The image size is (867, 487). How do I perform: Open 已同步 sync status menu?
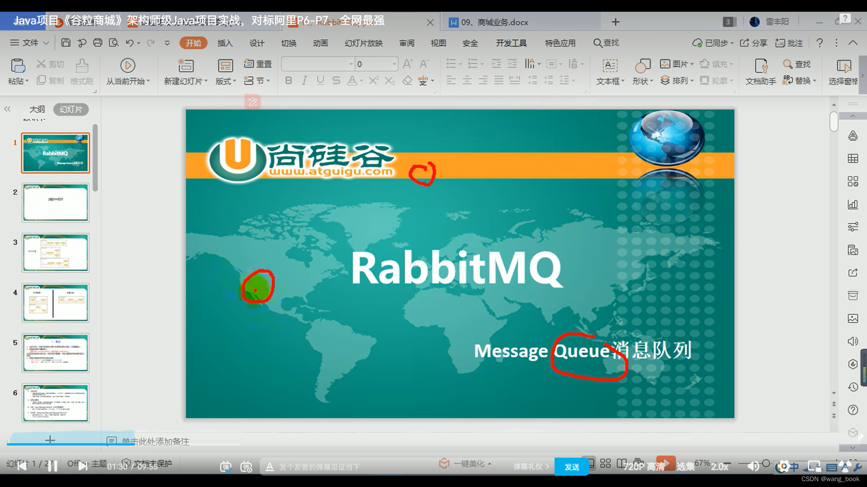(713, 43)
